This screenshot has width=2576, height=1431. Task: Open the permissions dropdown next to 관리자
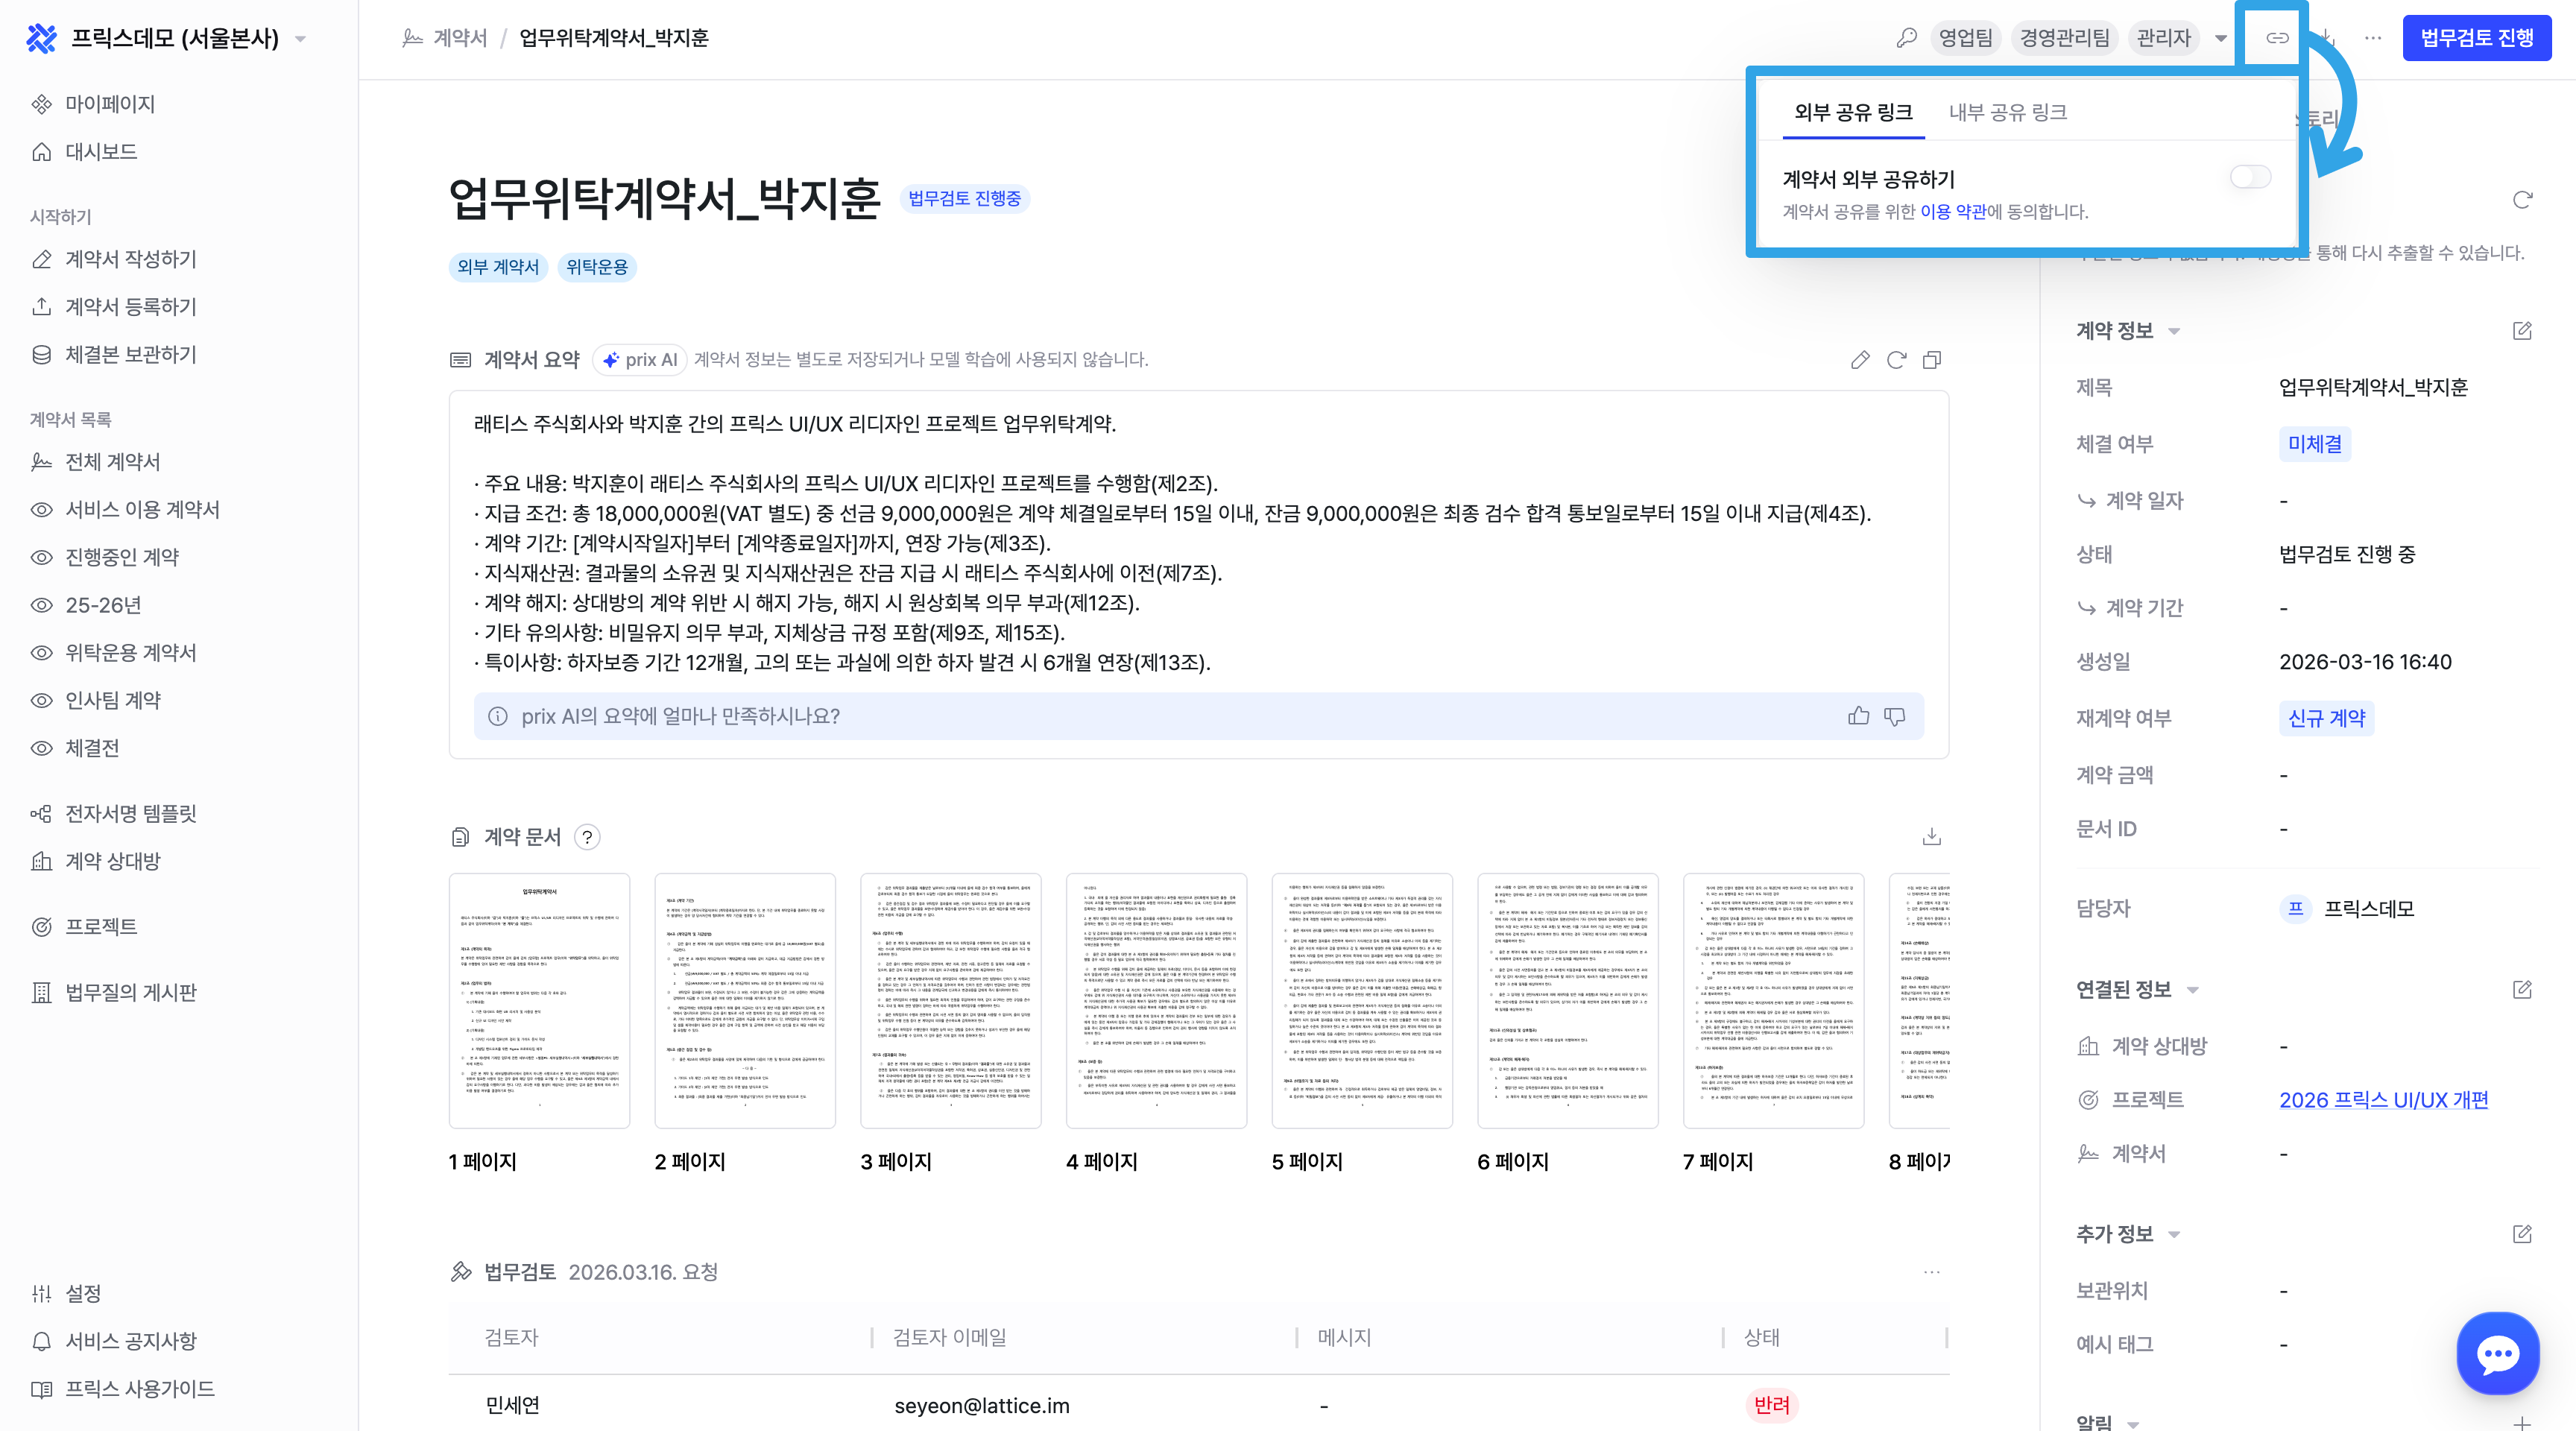tap(2221, 39)
